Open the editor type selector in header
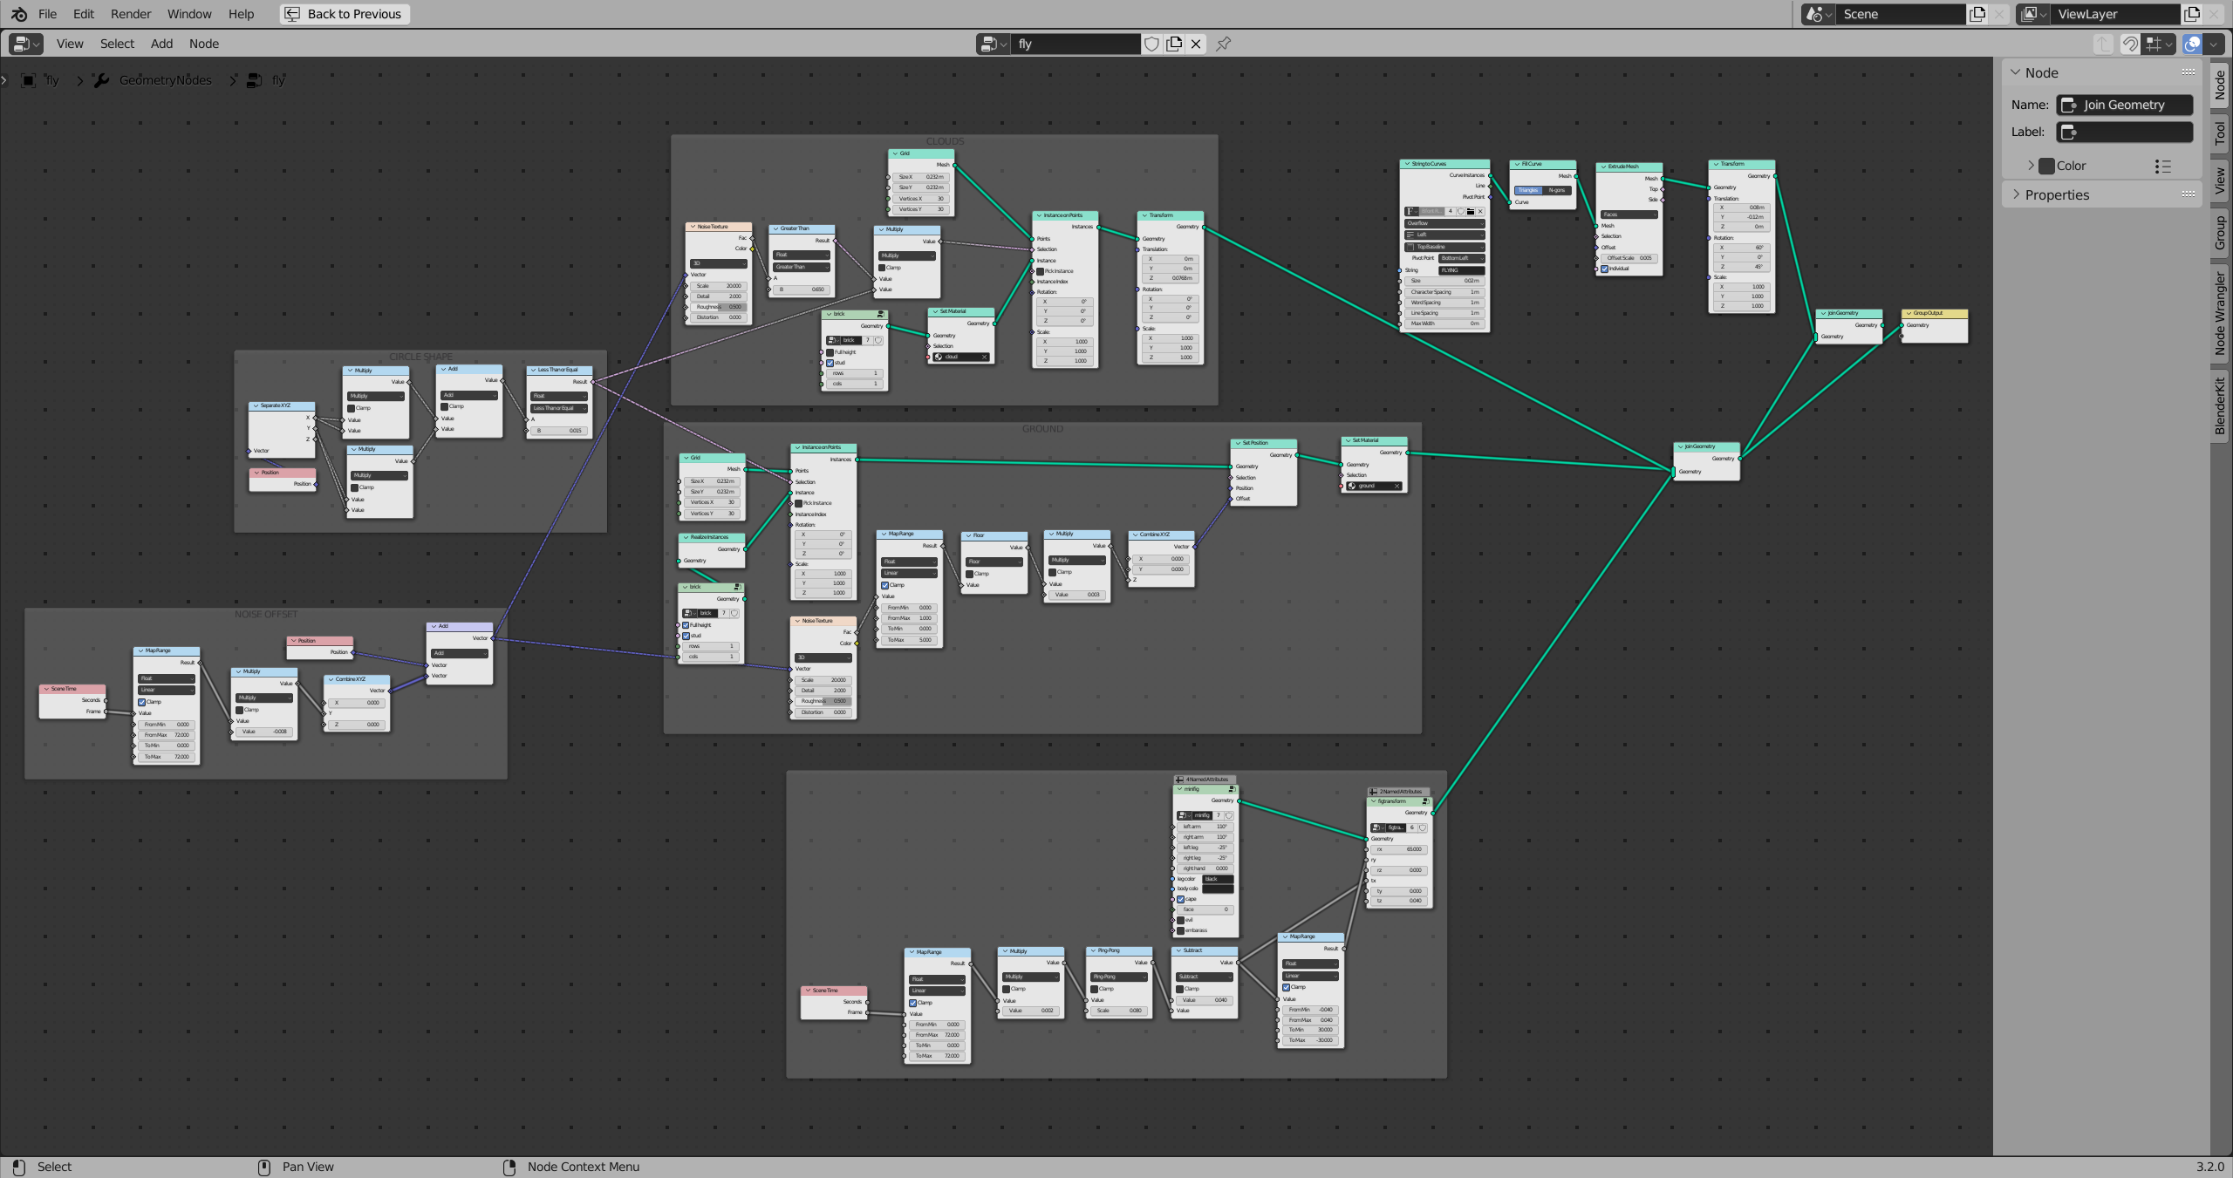Image resolution: width=2233 pixels, height=1178 pixels. 26,44
